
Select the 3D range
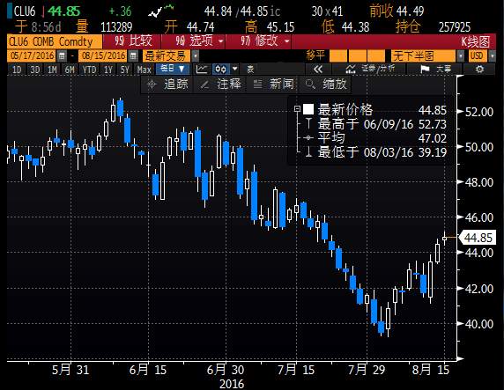tap(34, 70)
